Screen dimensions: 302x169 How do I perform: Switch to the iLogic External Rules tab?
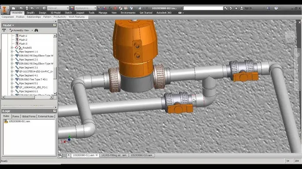click(46, 116)
